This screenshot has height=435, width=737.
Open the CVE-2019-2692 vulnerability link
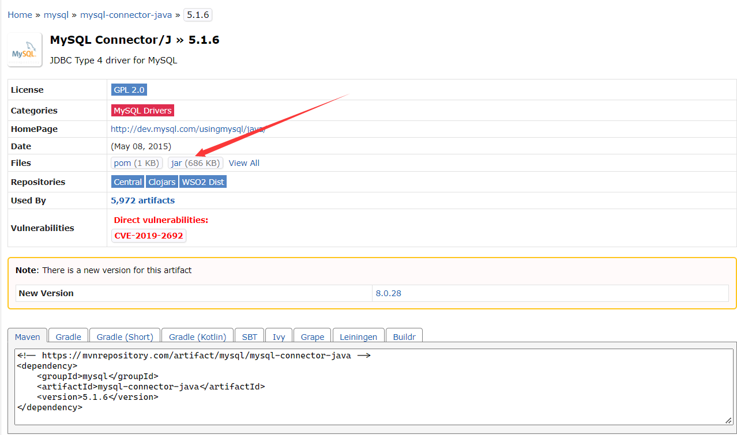149,236
